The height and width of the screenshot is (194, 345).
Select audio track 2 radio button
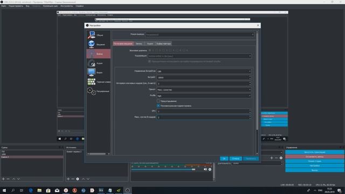[x=156, y=50]
